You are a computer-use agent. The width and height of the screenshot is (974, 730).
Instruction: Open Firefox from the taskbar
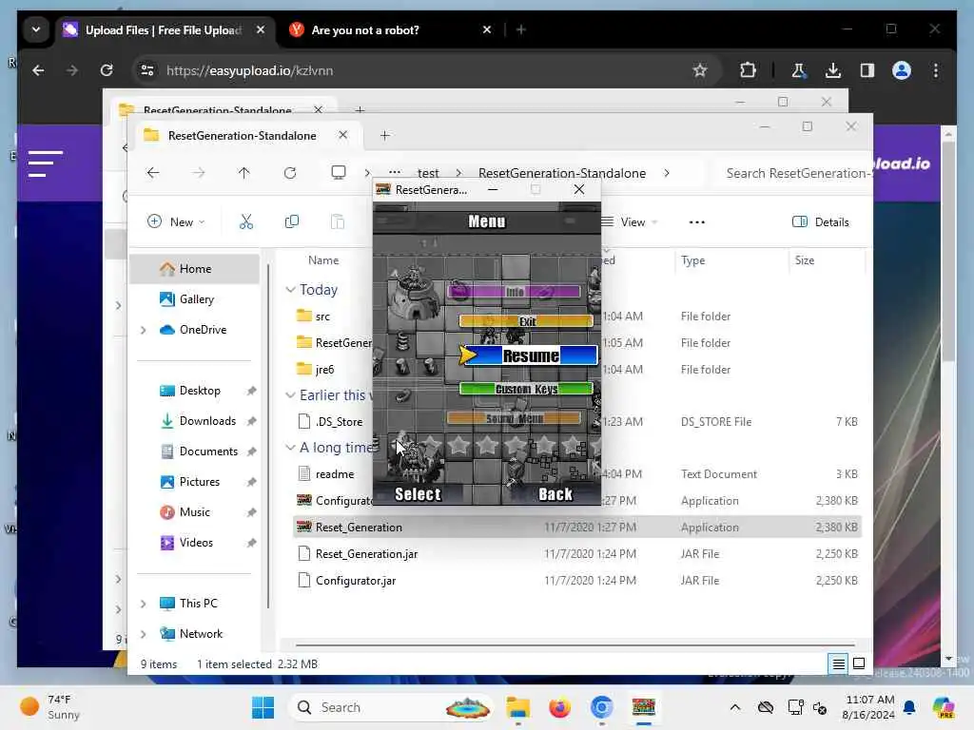coord(559,707)
